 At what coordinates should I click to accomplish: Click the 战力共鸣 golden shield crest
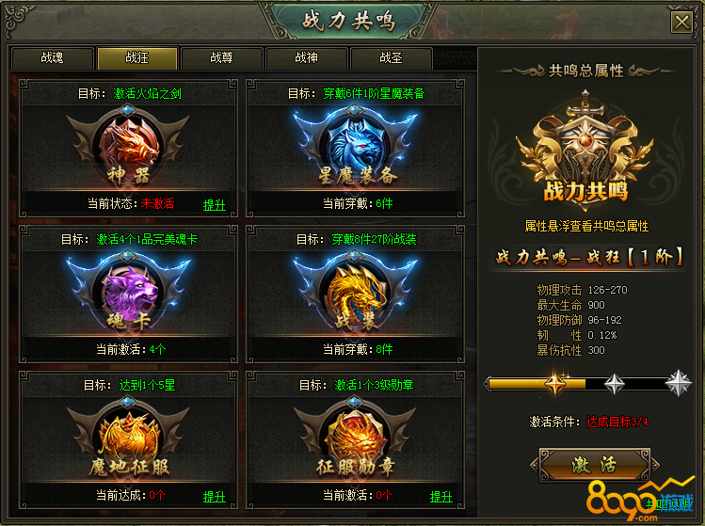click(x=585, y=151)
